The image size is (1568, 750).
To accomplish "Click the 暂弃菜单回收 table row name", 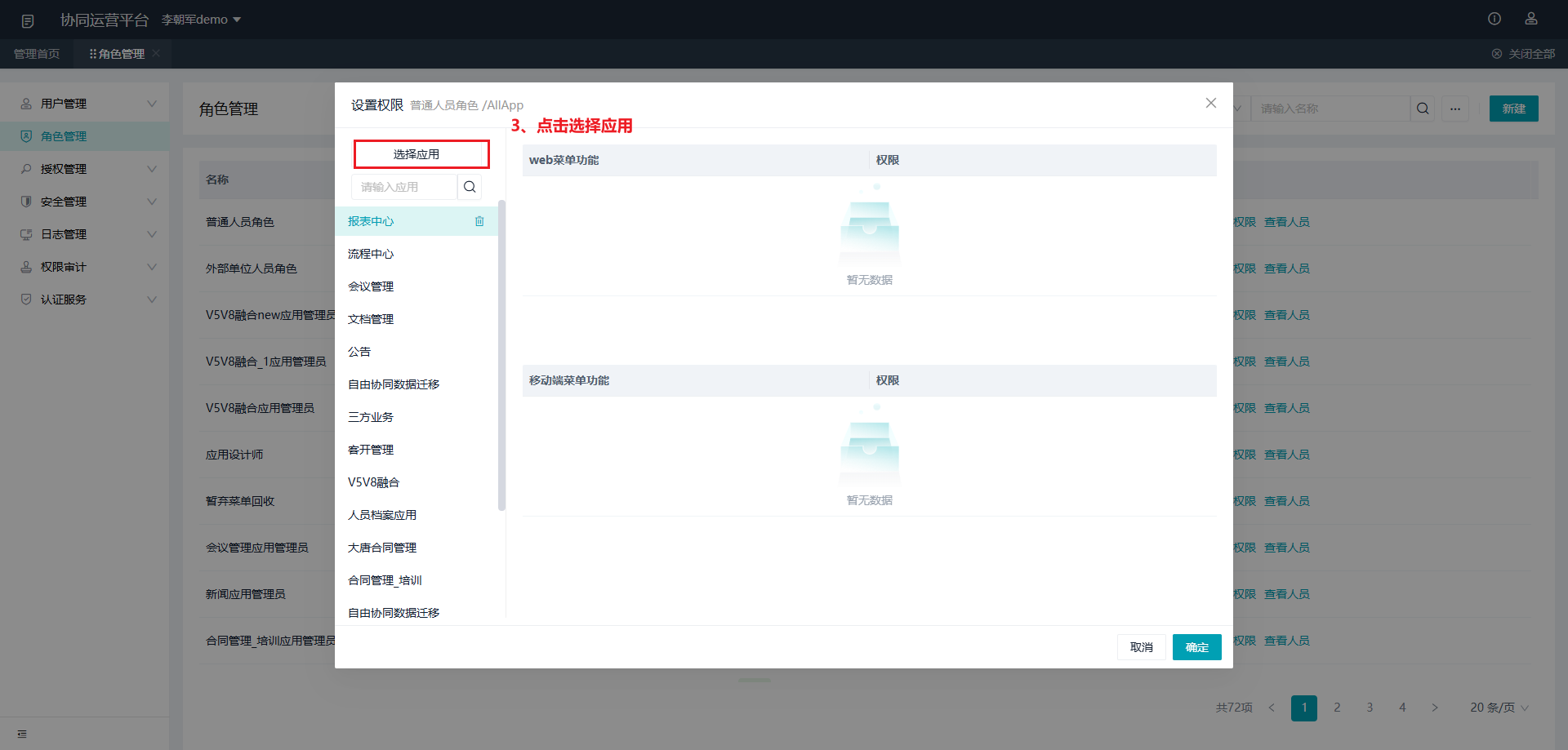I will 240,501.
